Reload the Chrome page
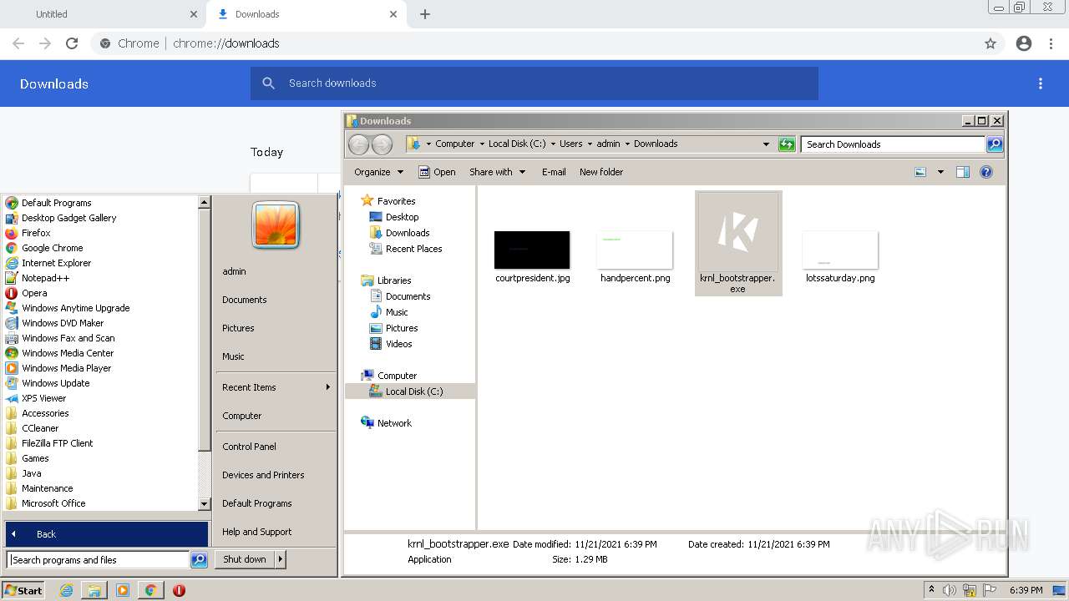Image resolution: width=1069 pixels, height=601 pixels. 72,43
